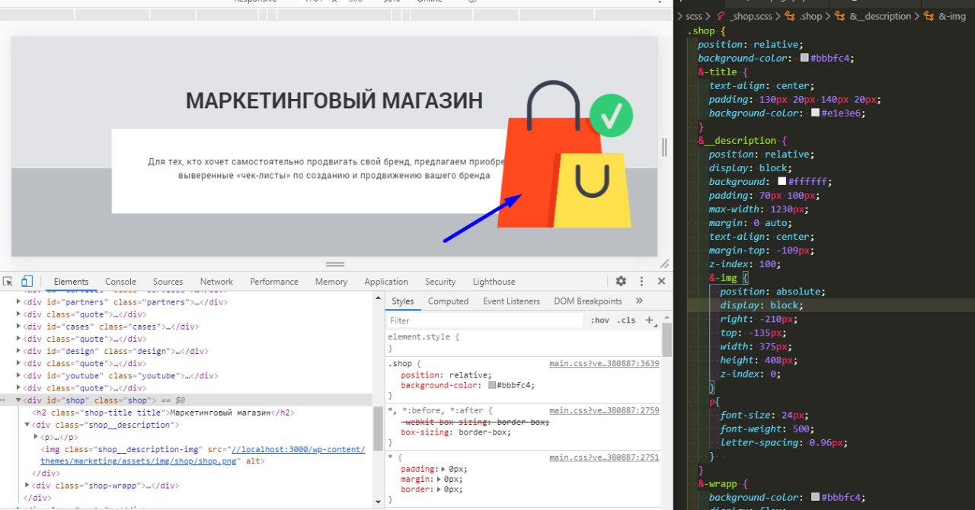Click the &-img symbol icon in breadcrumb

tap(928, 16)
